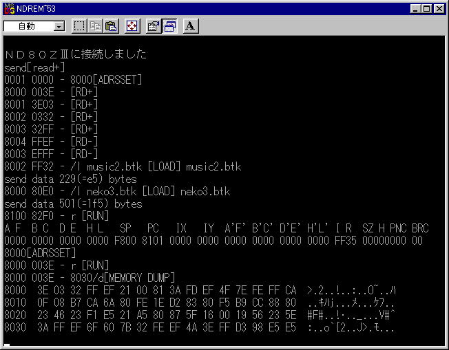Click ASCII column '#F#..!·.._...V#^'

click(351, 315)
